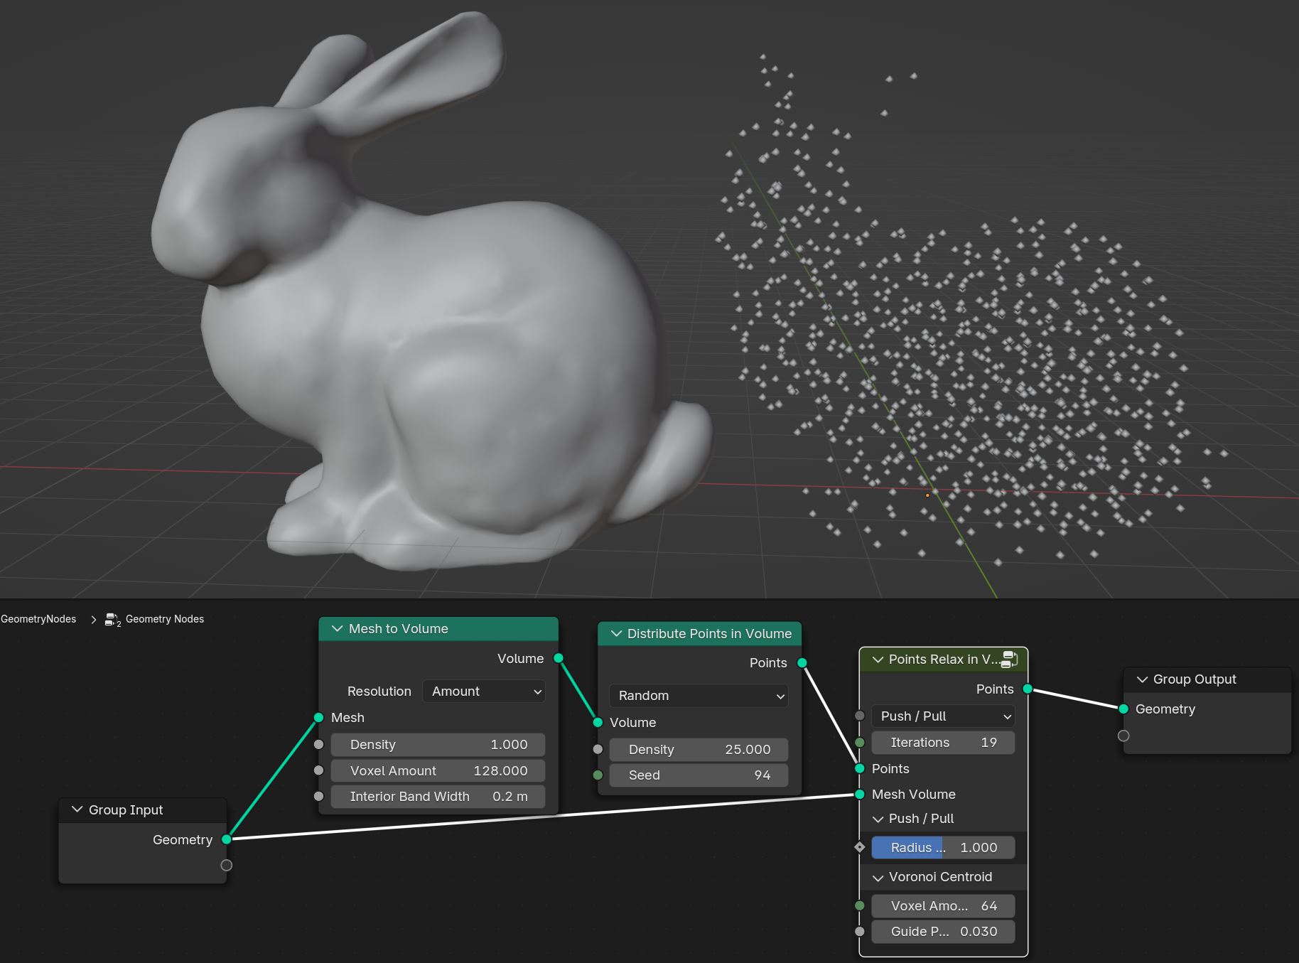Click the Radius slider field
The width and height of the screenshot is (1299, 963).
click(x=943, y=847)
